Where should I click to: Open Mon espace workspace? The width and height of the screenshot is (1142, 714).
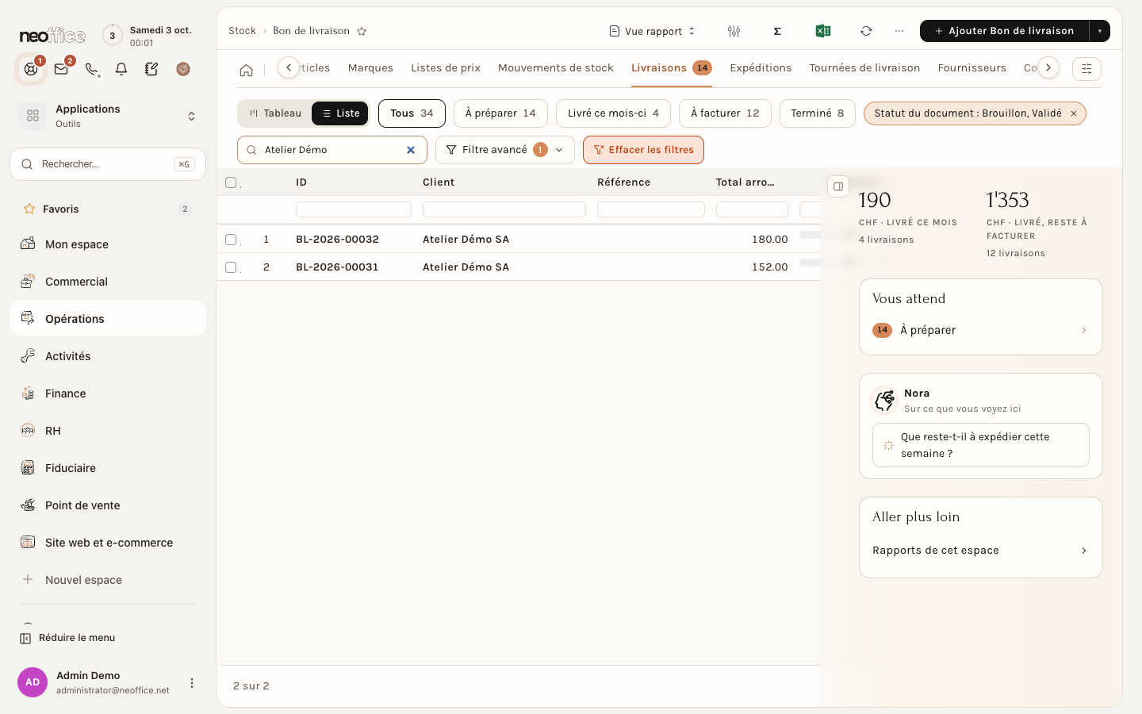[x=108, y=244]
